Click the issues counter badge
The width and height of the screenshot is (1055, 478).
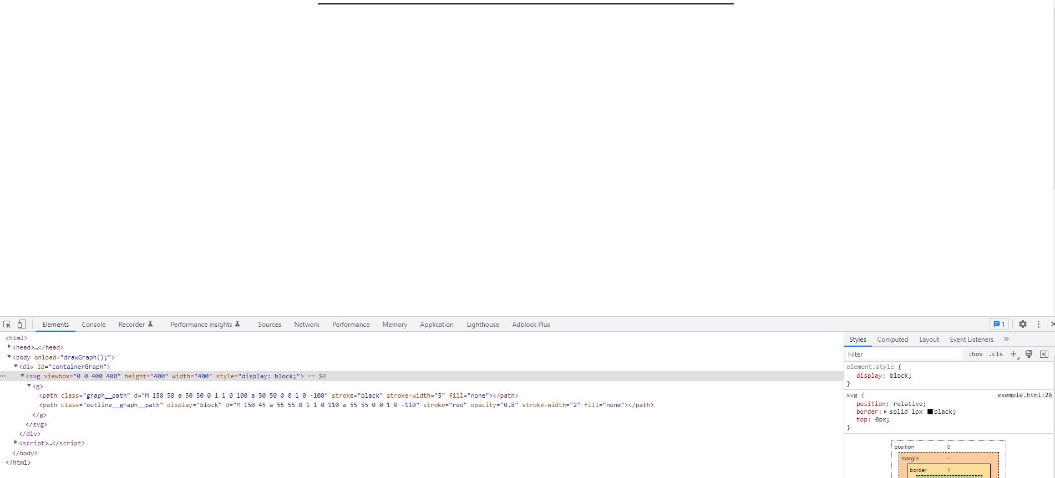999,325
